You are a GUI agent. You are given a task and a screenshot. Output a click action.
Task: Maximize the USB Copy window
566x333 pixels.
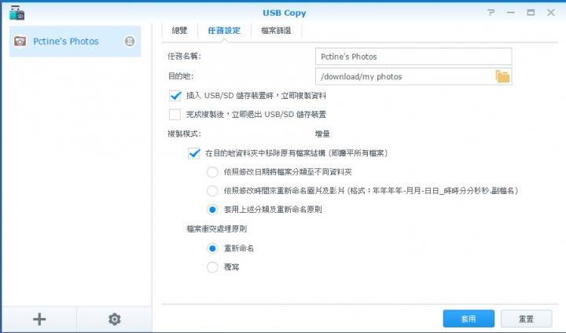click(x=531, y=13)
